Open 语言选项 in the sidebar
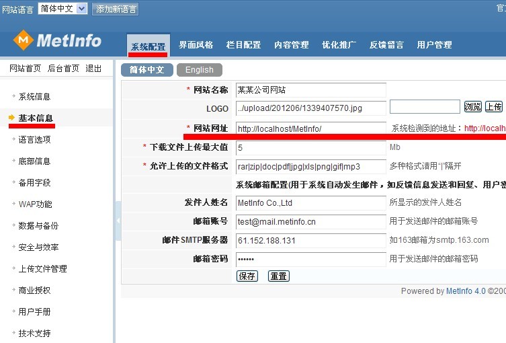 34,139
